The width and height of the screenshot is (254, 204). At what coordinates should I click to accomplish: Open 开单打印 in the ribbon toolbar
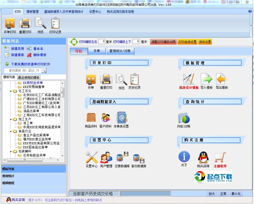(x=10, y=25)
